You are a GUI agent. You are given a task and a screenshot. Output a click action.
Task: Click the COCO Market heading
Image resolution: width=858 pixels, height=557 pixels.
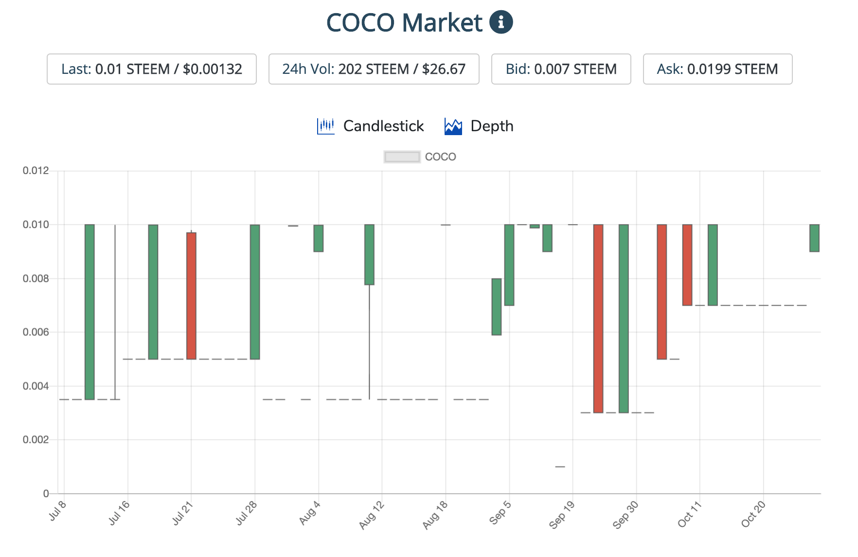pyautogui.click(x=404, y=22)
